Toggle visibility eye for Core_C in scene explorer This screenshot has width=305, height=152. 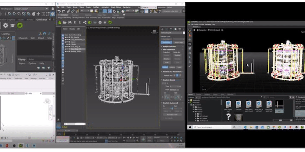click(x=67, y=42)
